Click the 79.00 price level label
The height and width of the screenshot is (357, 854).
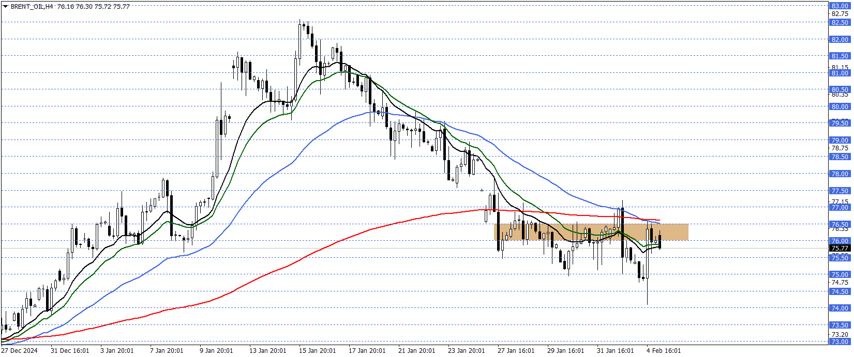(840, 140)
